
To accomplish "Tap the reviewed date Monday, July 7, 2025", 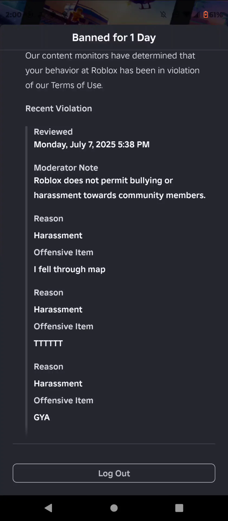I will pos(92,144).
